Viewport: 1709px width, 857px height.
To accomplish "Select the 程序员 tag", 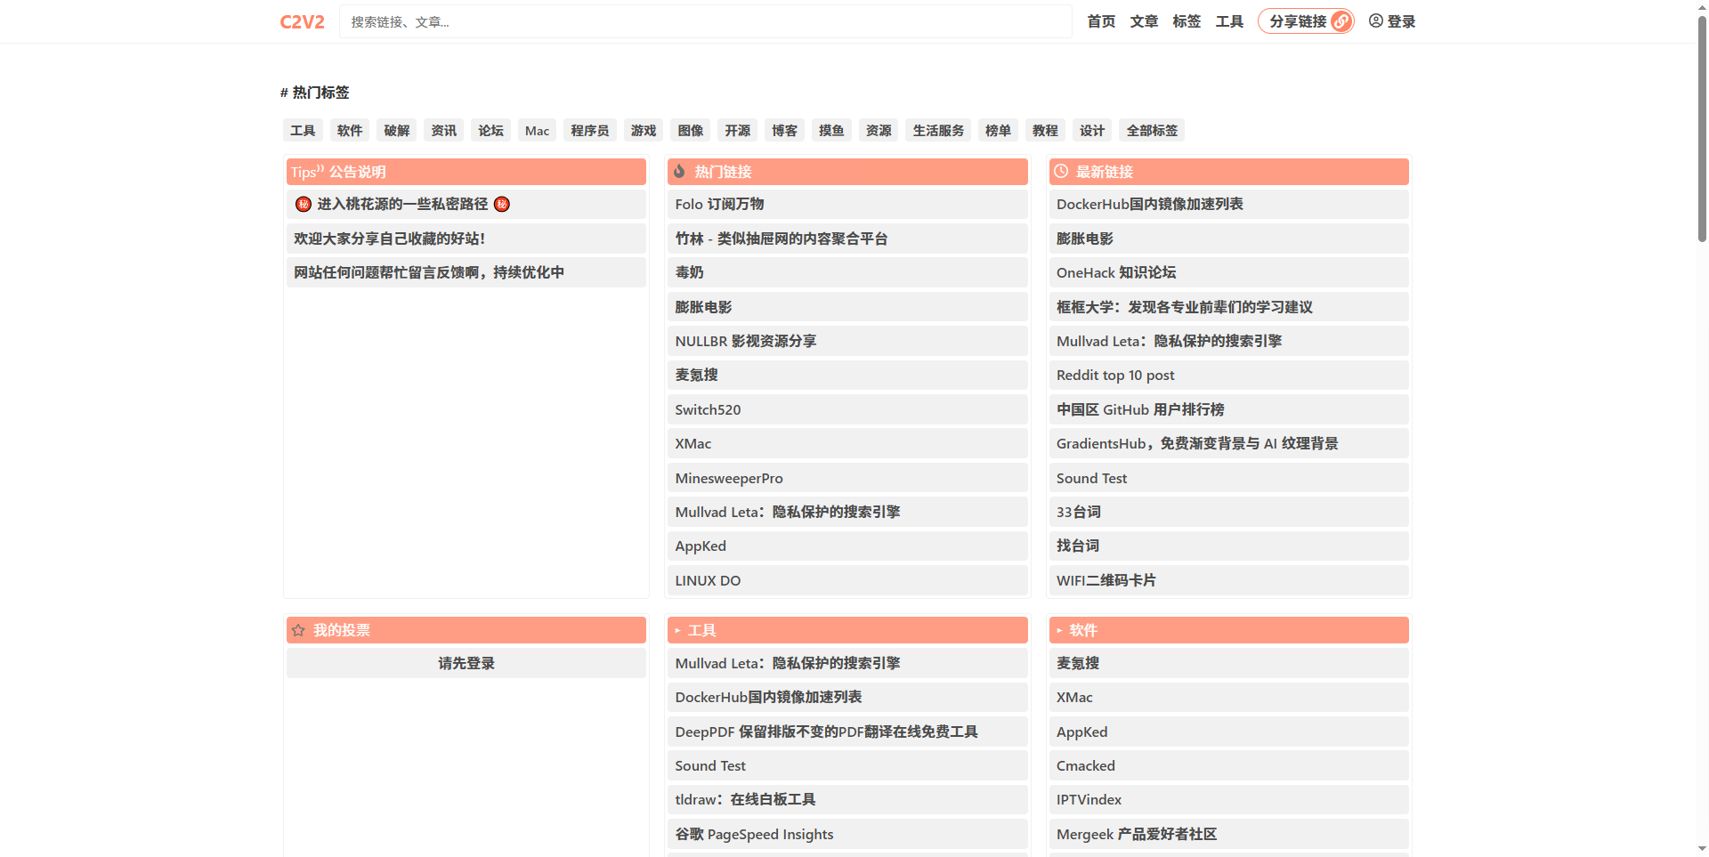I will coord(589,131).
